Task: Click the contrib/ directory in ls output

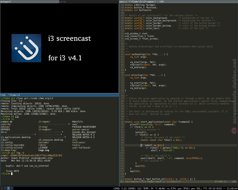Action: pyautogui.click(x=6, y=124)
